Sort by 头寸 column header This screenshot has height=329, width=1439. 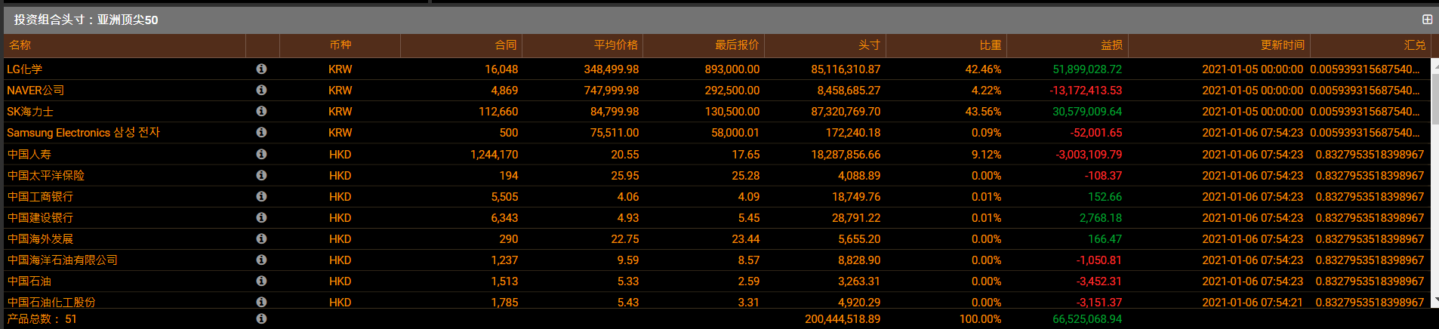825,45
